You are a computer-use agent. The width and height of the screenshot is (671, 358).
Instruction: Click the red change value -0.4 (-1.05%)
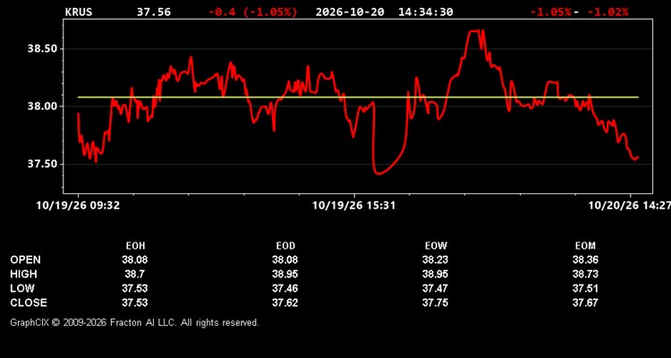coord(252,12)
